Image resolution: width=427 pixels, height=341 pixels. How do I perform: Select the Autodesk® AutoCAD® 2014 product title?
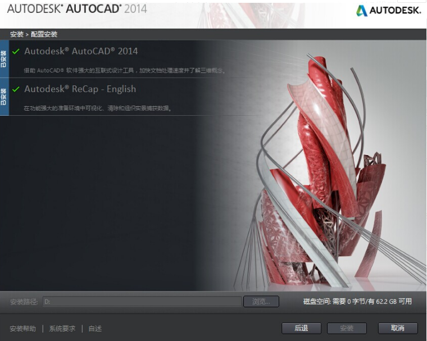point(81,51)
